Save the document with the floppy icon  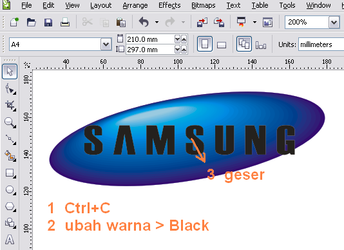click(x=48, y=22)
